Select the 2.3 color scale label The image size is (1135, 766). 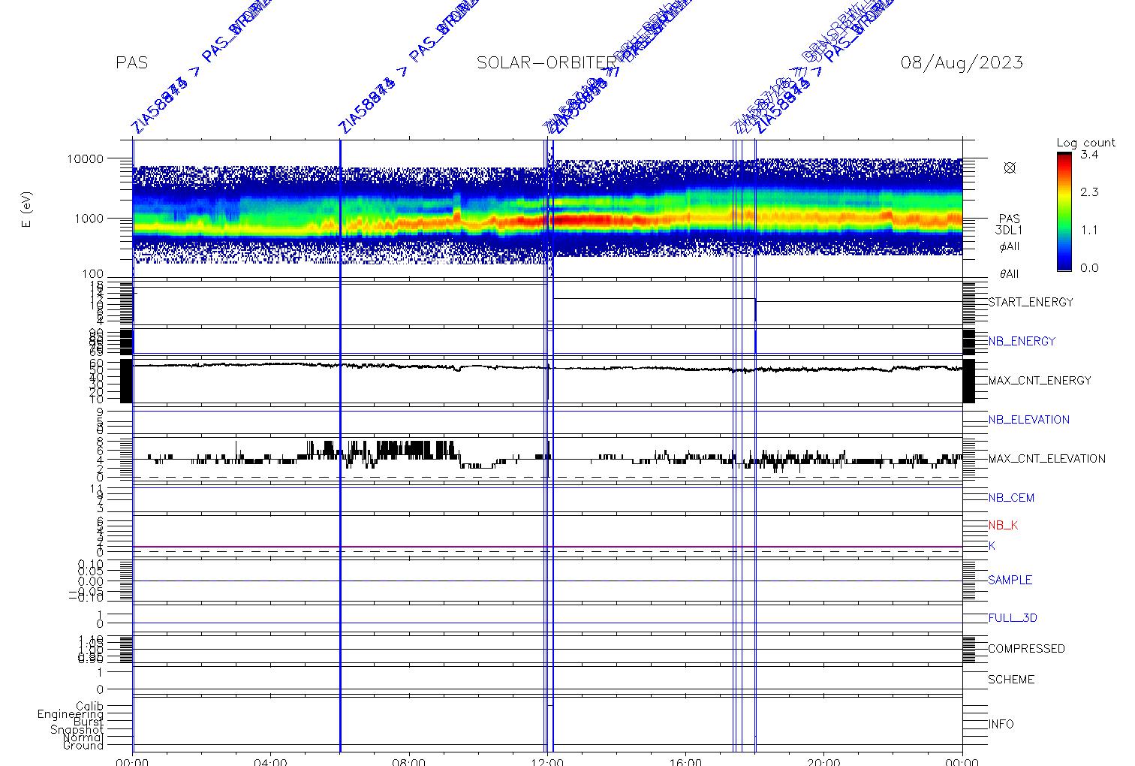coord(1089,192)
